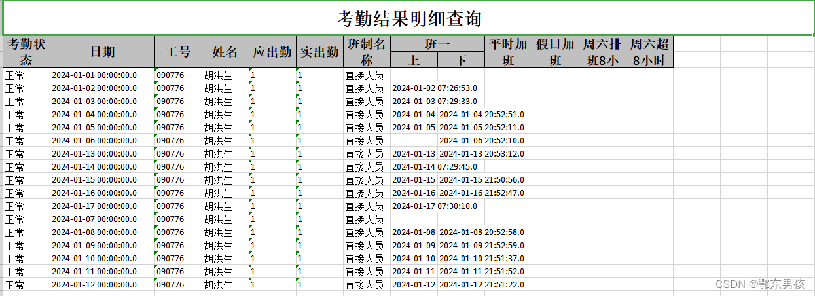Select 正常 status in the 2024-01-12 row
This screenshot has height=296, width=815.
[x=27, y=284]
